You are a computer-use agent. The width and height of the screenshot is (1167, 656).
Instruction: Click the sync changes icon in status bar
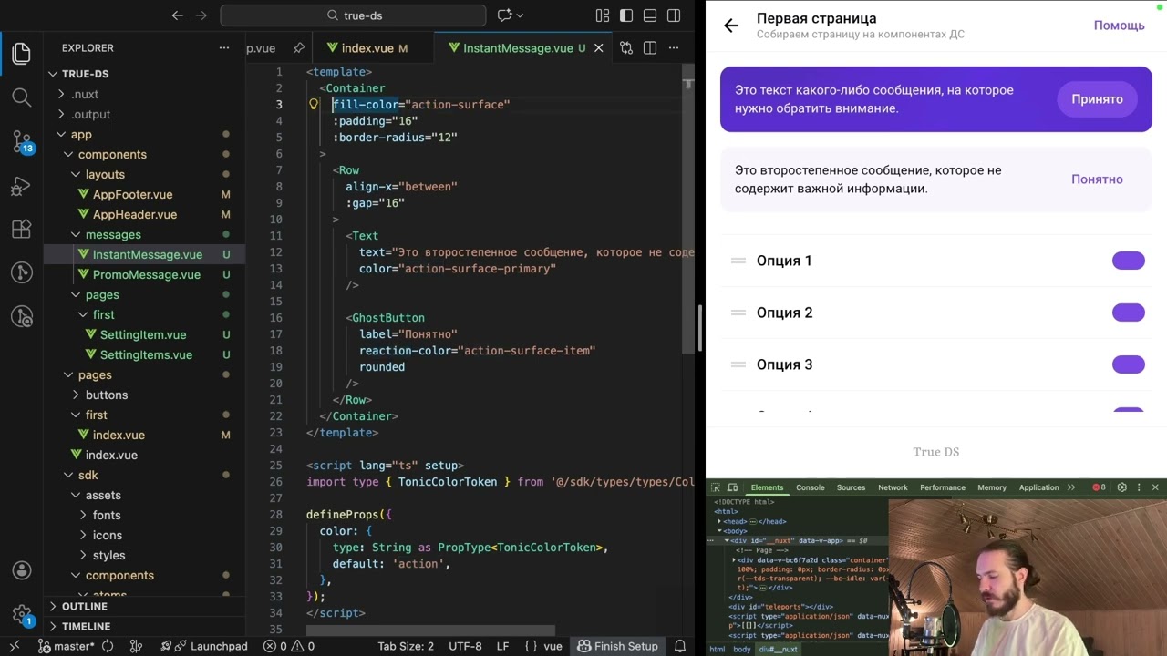click(x=108, y=646)
